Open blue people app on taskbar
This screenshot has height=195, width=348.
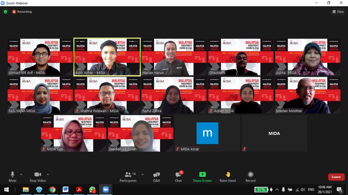[x=39, y=190]
